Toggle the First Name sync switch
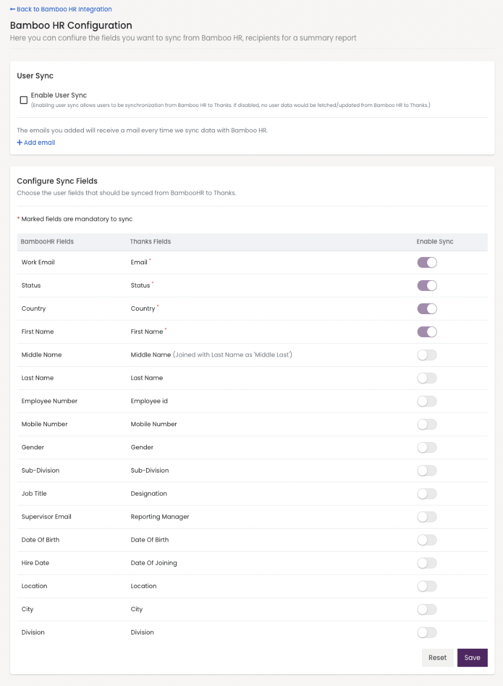503x686 pixels. (x=427, y=332)
